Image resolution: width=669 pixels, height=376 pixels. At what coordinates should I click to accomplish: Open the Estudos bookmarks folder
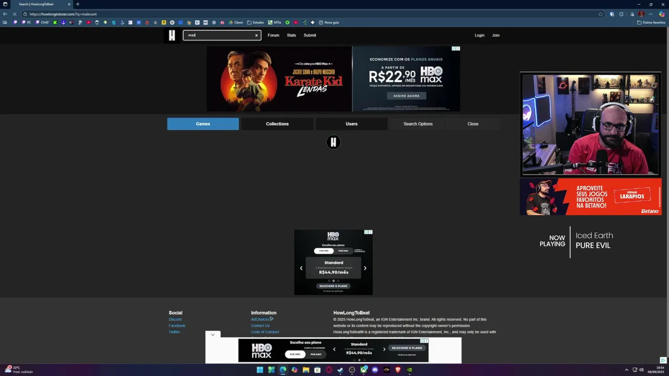click(x=256, y=22)
